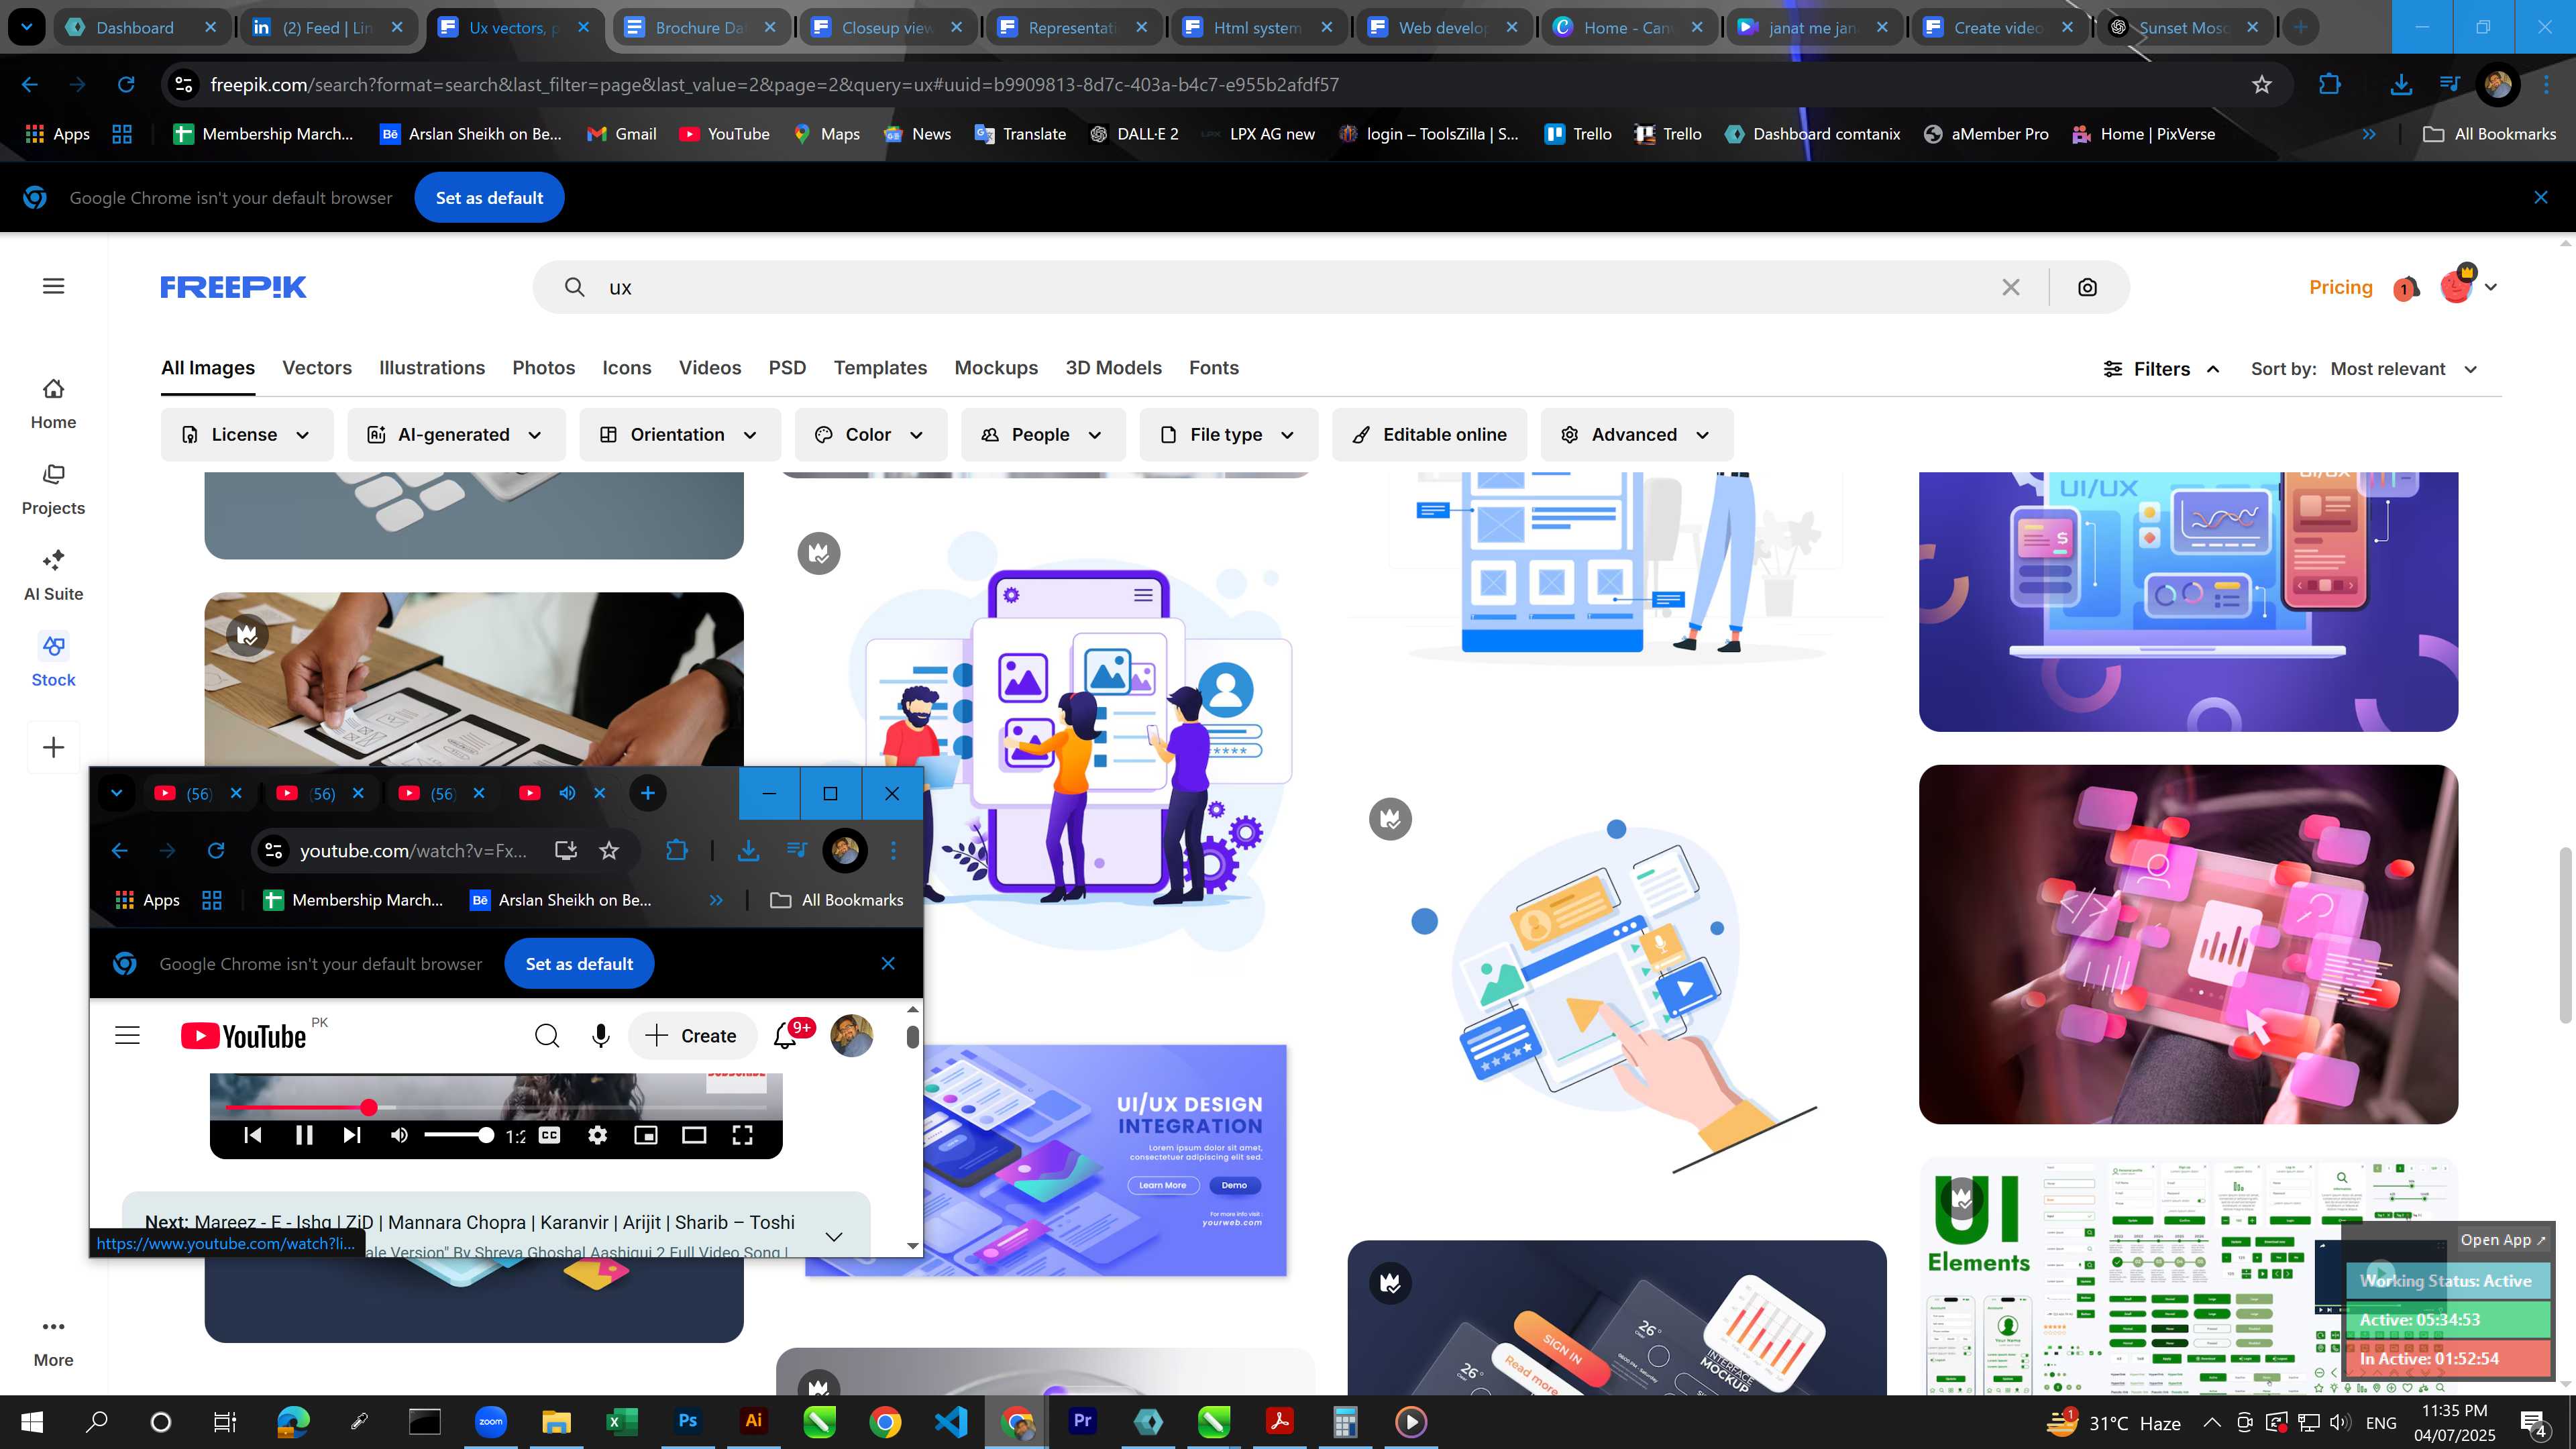Collapse the Filters panel
Viewport: 2576px width, 1449px height.
coord(2161,369)
